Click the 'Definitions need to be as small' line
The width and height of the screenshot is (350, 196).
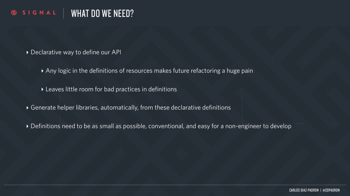161,126
